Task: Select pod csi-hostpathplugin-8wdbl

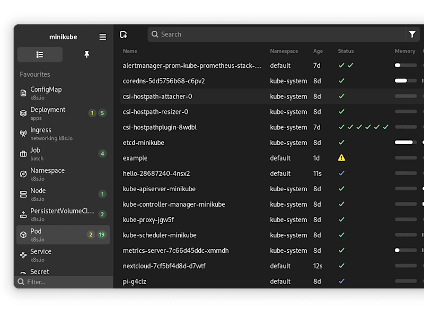Action: pos(272,127)
